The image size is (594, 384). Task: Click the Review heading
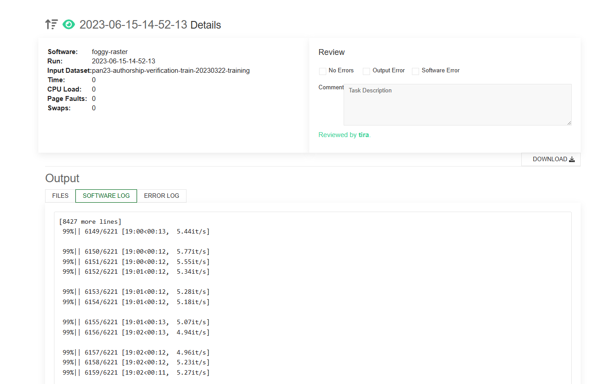(x=332, y=52)
